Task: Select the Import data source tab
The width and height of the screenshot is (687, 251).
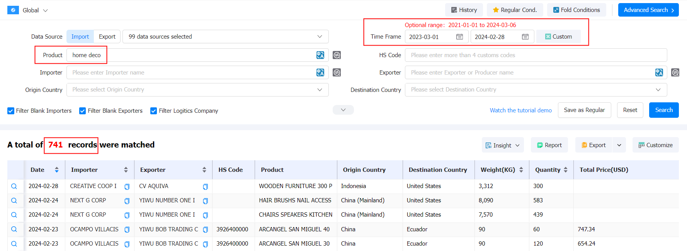Action: point(80,37)
